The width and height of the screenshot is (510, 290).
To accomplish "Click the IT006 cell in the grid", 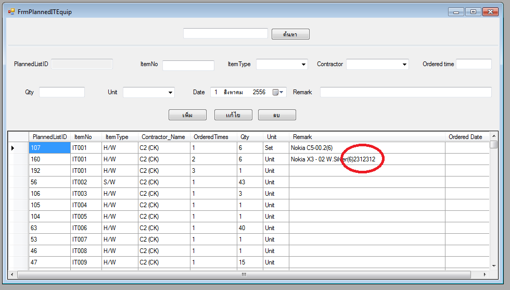I will click(x=85, y=228).
